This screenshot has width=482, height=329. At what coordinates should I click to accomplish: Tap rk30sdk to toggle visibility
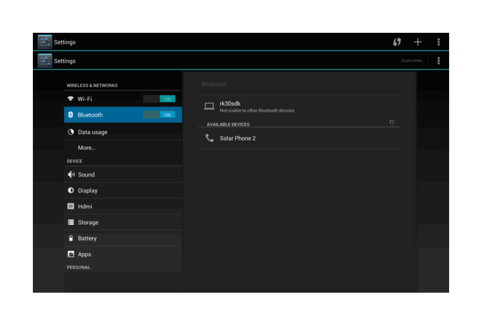(299, 106)
